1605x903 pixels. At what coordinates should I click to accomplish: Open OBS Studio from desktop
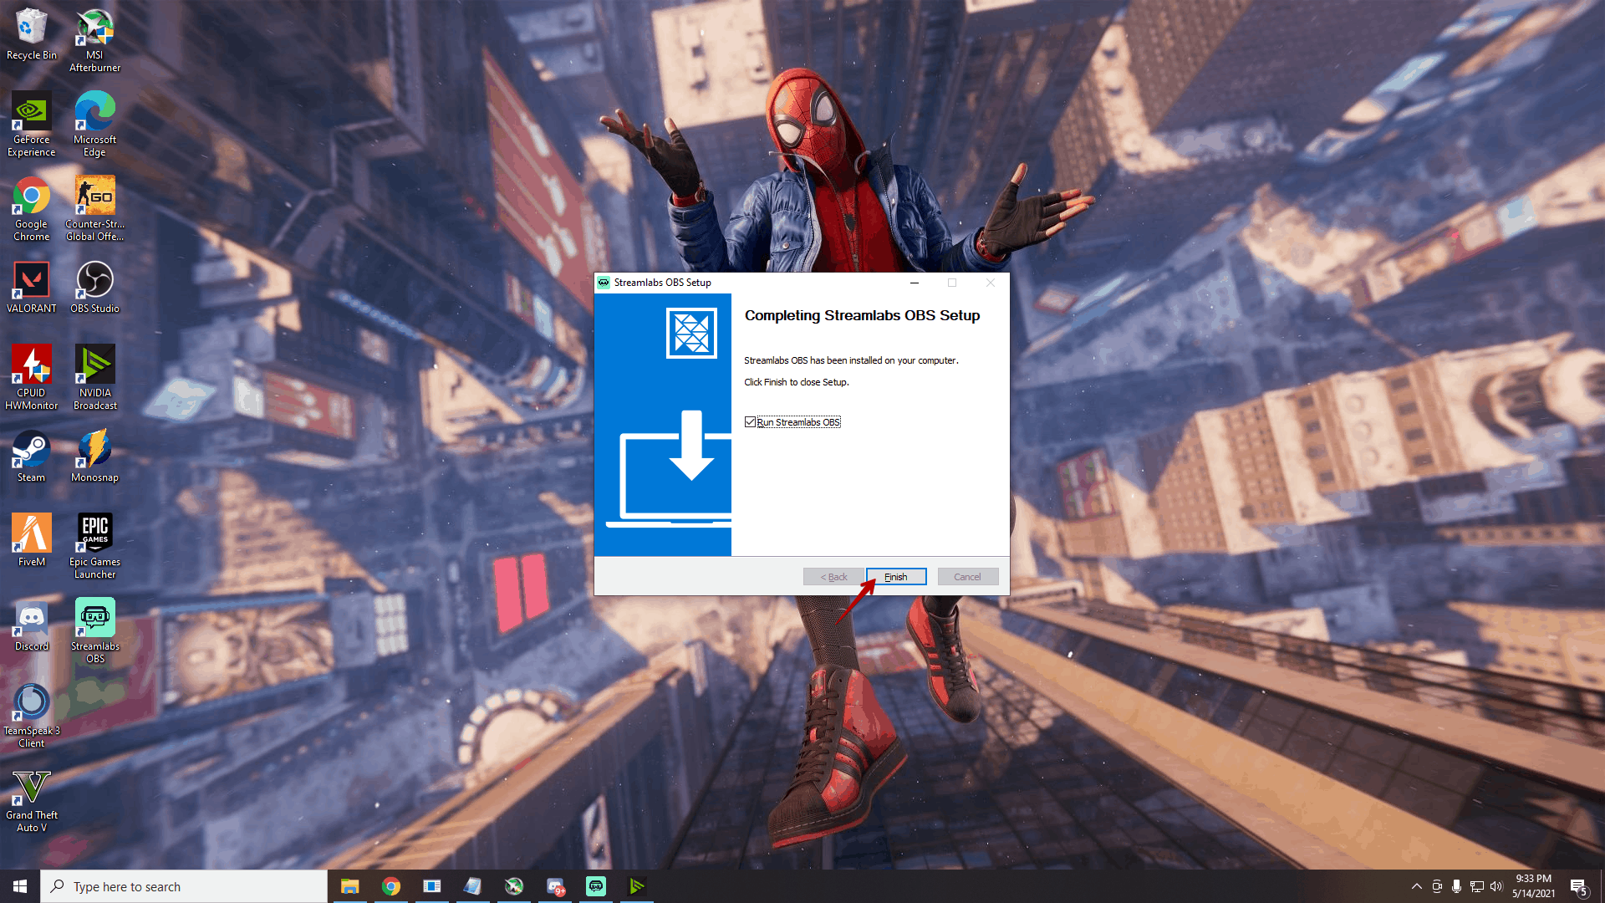pyautogui.click(x=94, y=283)
